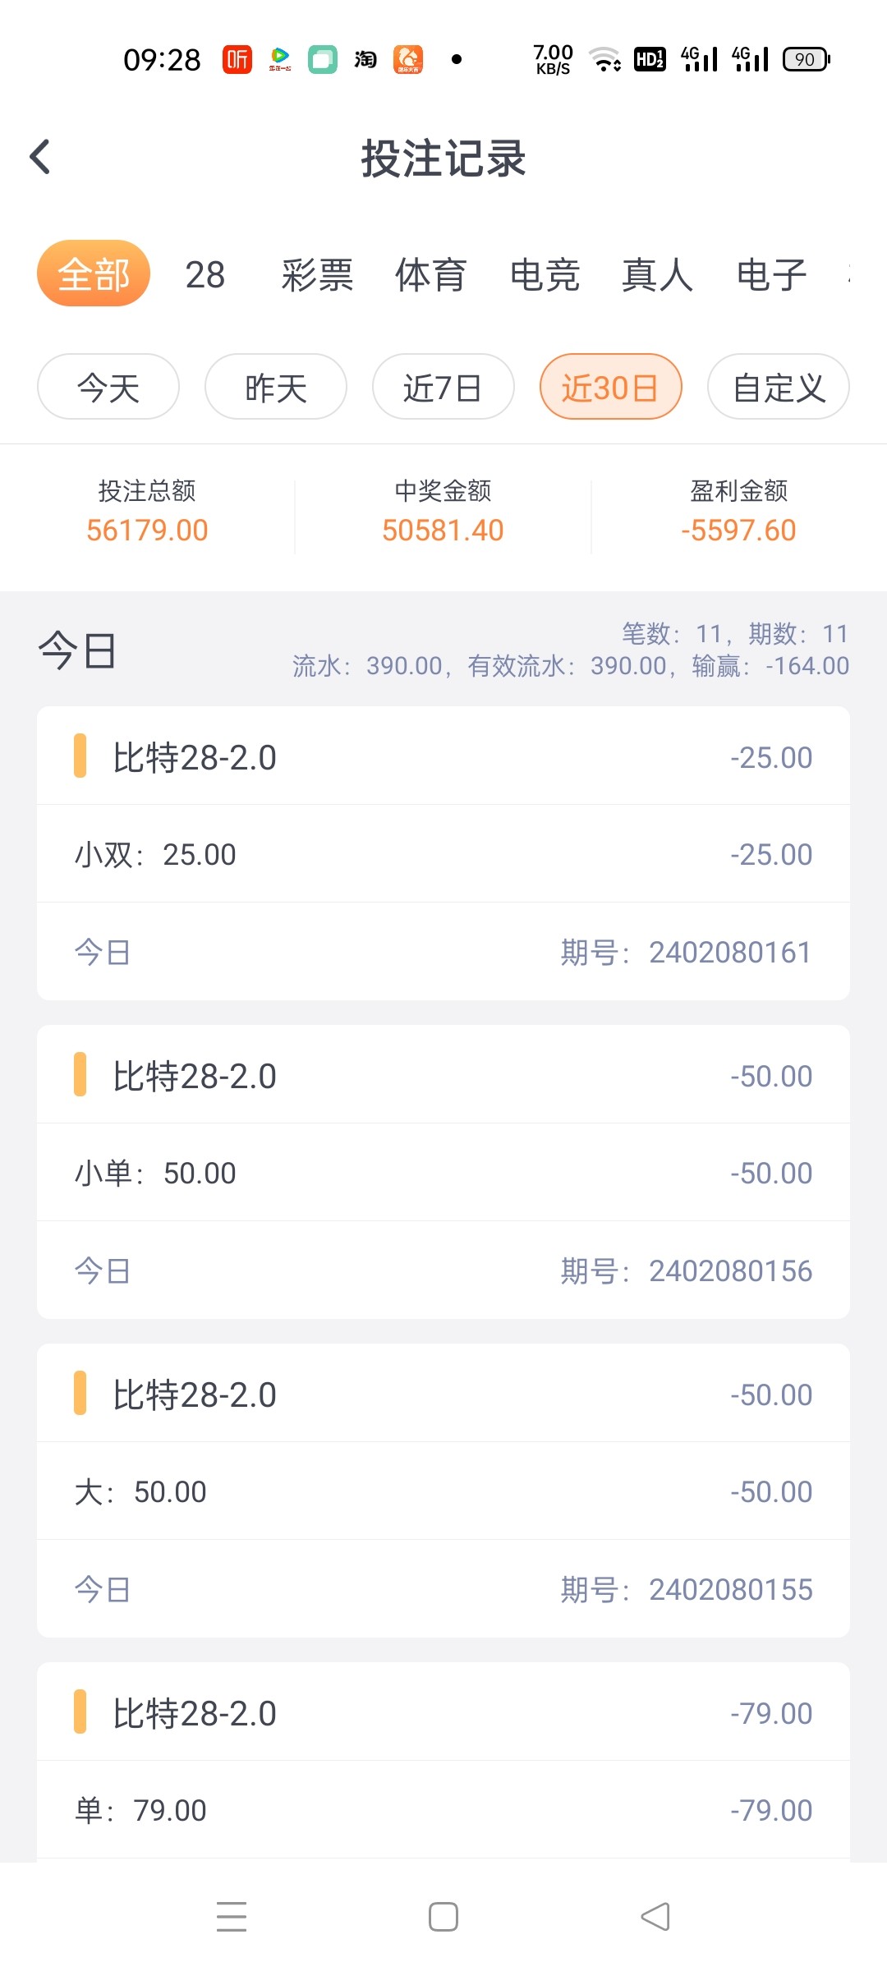Tap the red listening app notification icon
The width and height of the screenshot is (887, 1971).
click(x=237, y=59)
